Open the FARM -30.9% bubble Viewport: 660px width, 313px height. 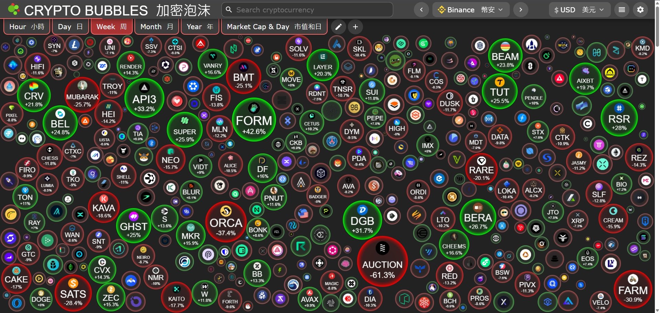pyautogui.click(x=633, y=290)
